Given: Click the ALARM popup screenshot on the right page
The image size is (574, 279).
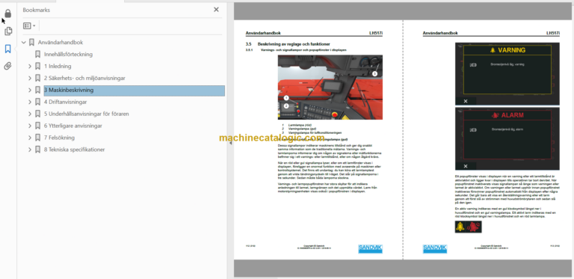Looking at the screenshot, I should (x=507, y=139).
